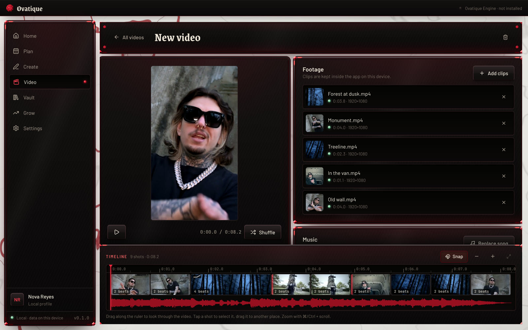Image resolution: width=528 pixels, height=330 pixels.
Task: Click the 0:06.0 ruler mark
Action: (x=411, y=269)
